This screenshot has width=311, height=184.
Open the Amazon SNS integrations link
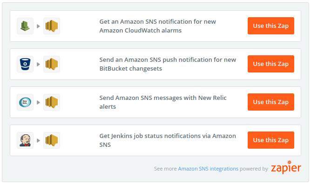pyautogui.click(x=208, y=169)
